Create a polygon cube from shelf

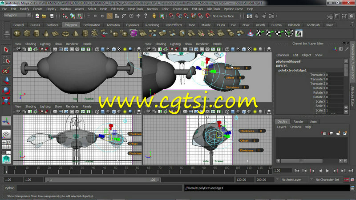[27, 34]
